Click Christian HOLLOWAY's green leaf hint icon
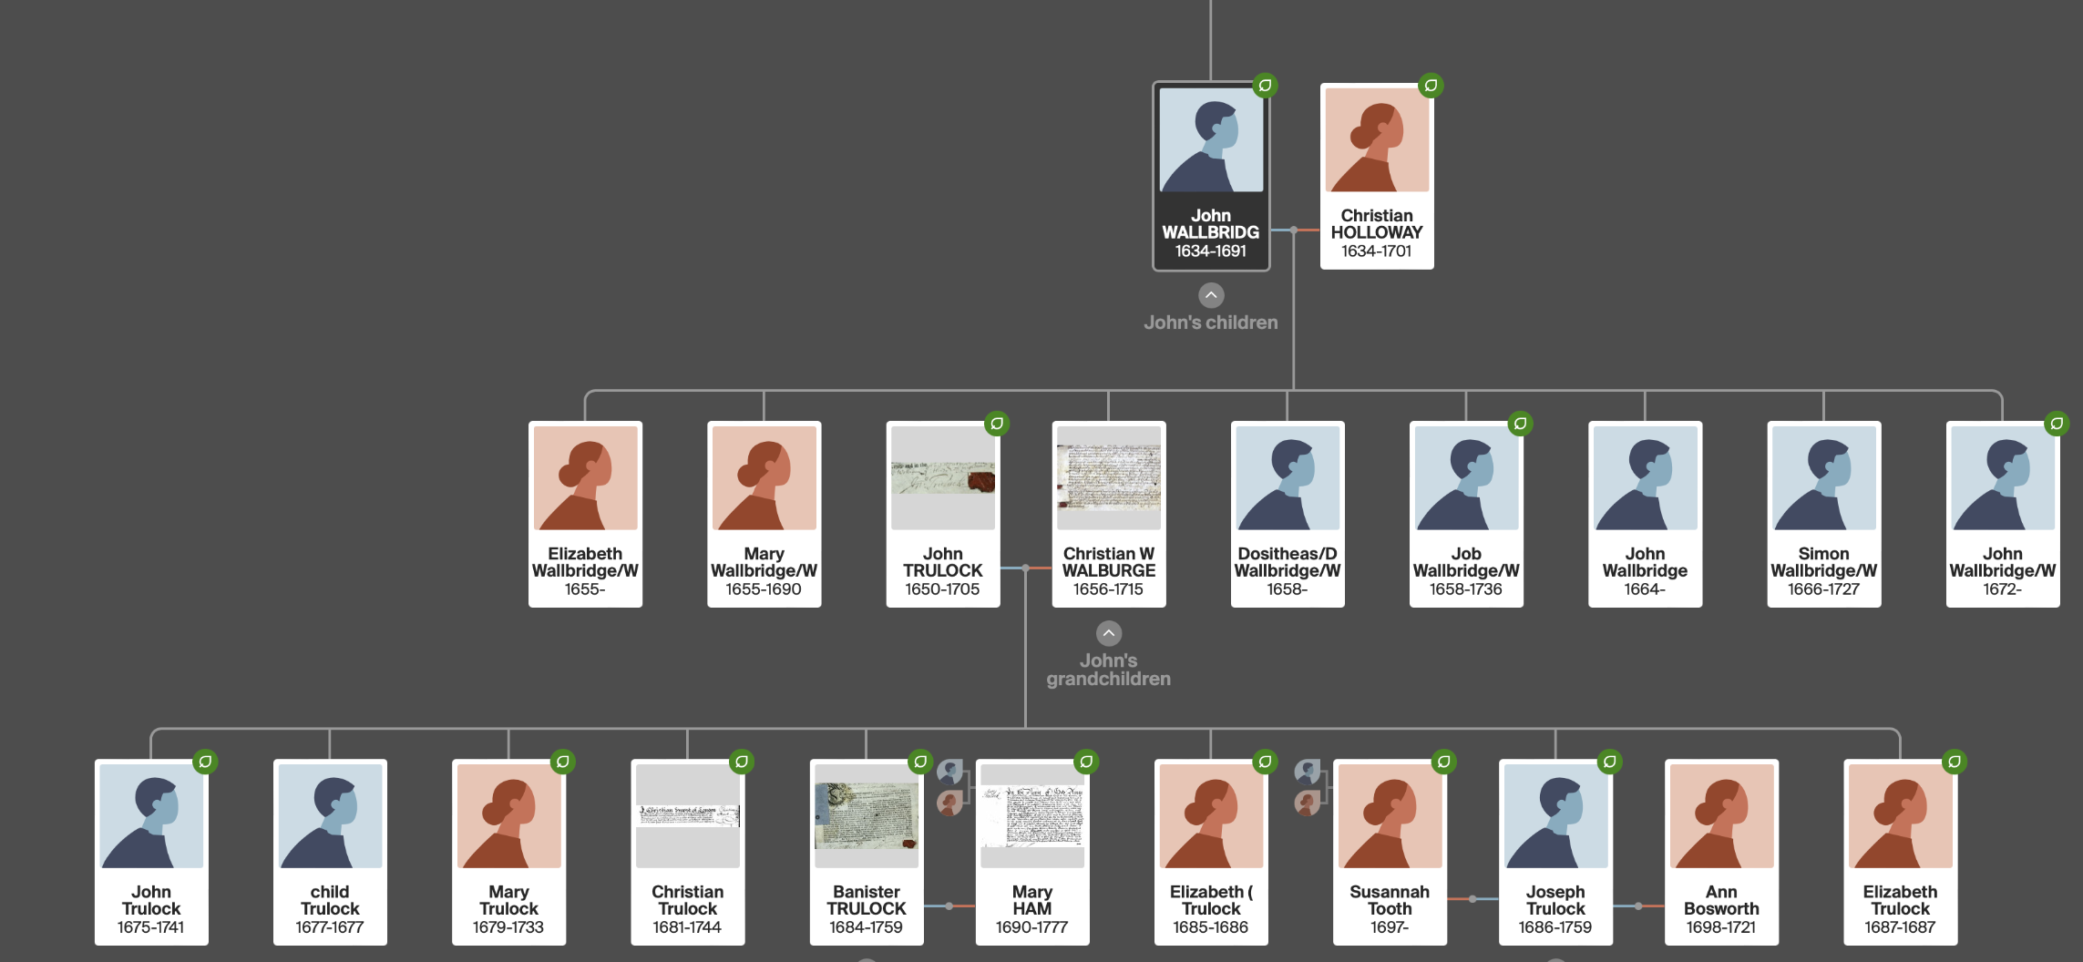Screen dimensions: 2083x962 pos(1431,86)
